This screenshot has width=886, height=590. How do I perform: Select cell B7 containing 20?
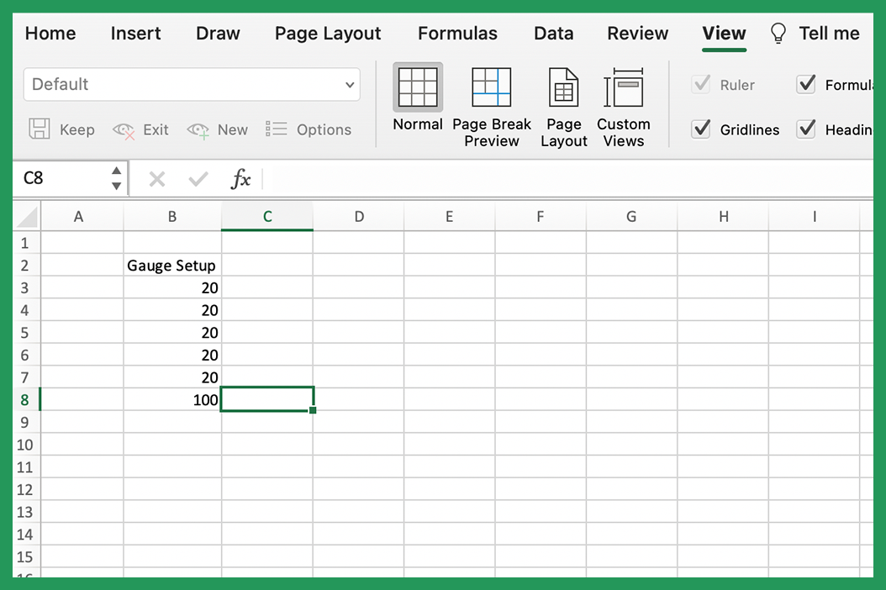172,377
